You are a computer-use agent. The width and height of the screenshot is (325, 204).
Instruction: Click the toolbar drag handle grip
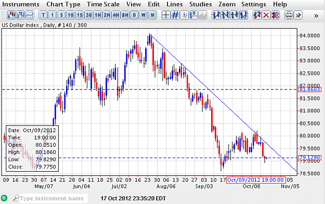3,16
